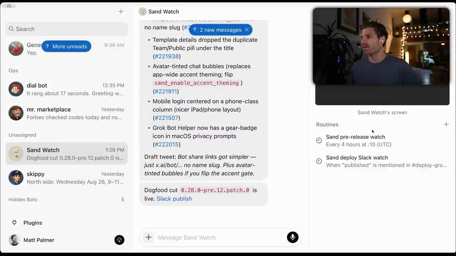Screen dimensions: 456x256
Task: Open pull request link #222015
Action: point(167,144)
